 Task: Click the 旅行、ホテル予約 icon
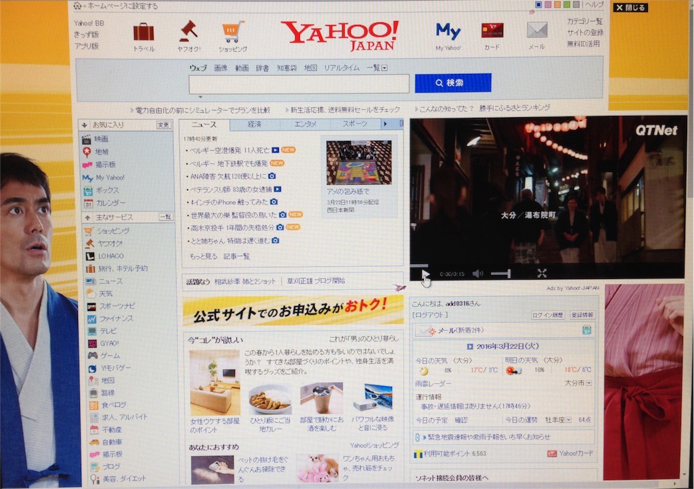90,269
